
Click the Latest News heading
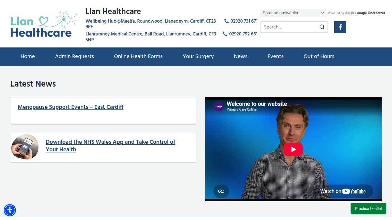[33, 84]
